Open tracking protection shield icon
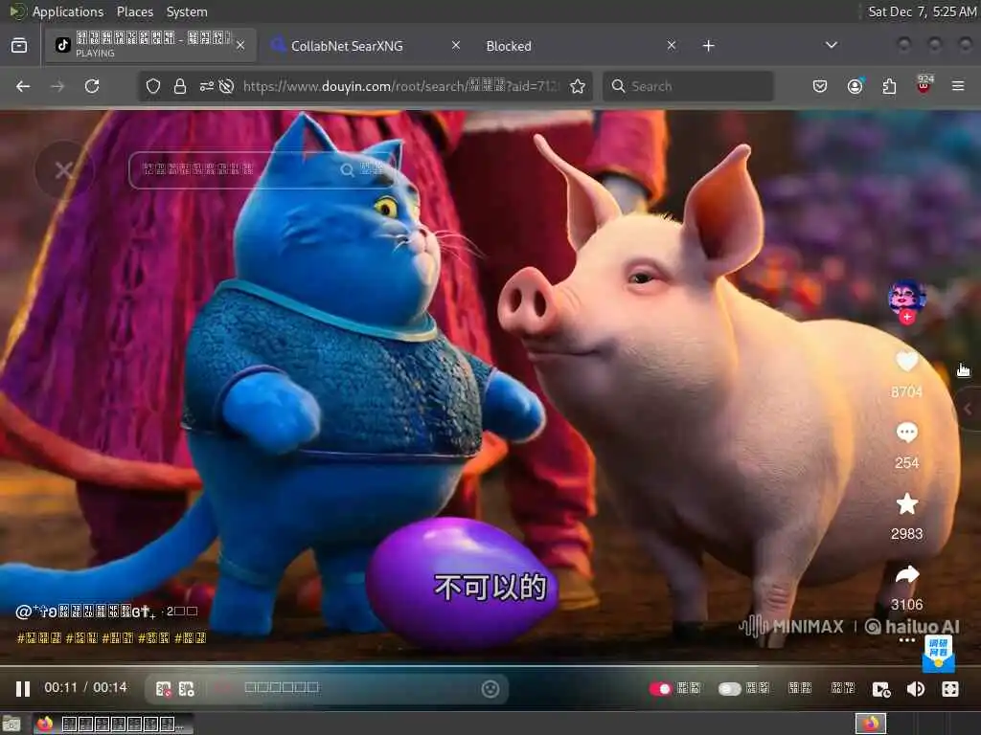 click(153, 86)
